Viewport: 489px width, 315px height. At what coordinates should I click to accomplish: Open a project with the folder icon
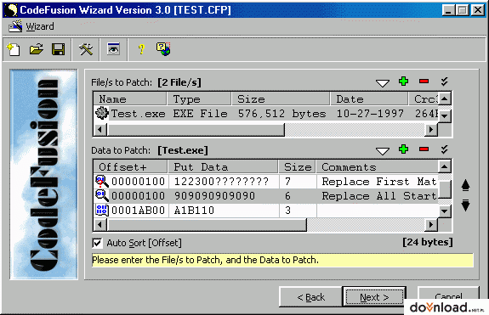(37, 49)
